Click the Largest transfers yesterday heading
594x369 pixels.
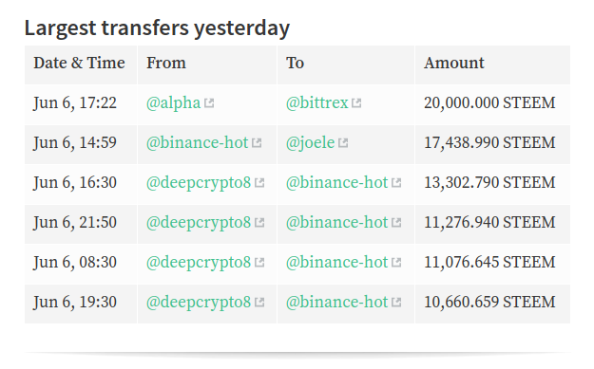pos(157,28)
